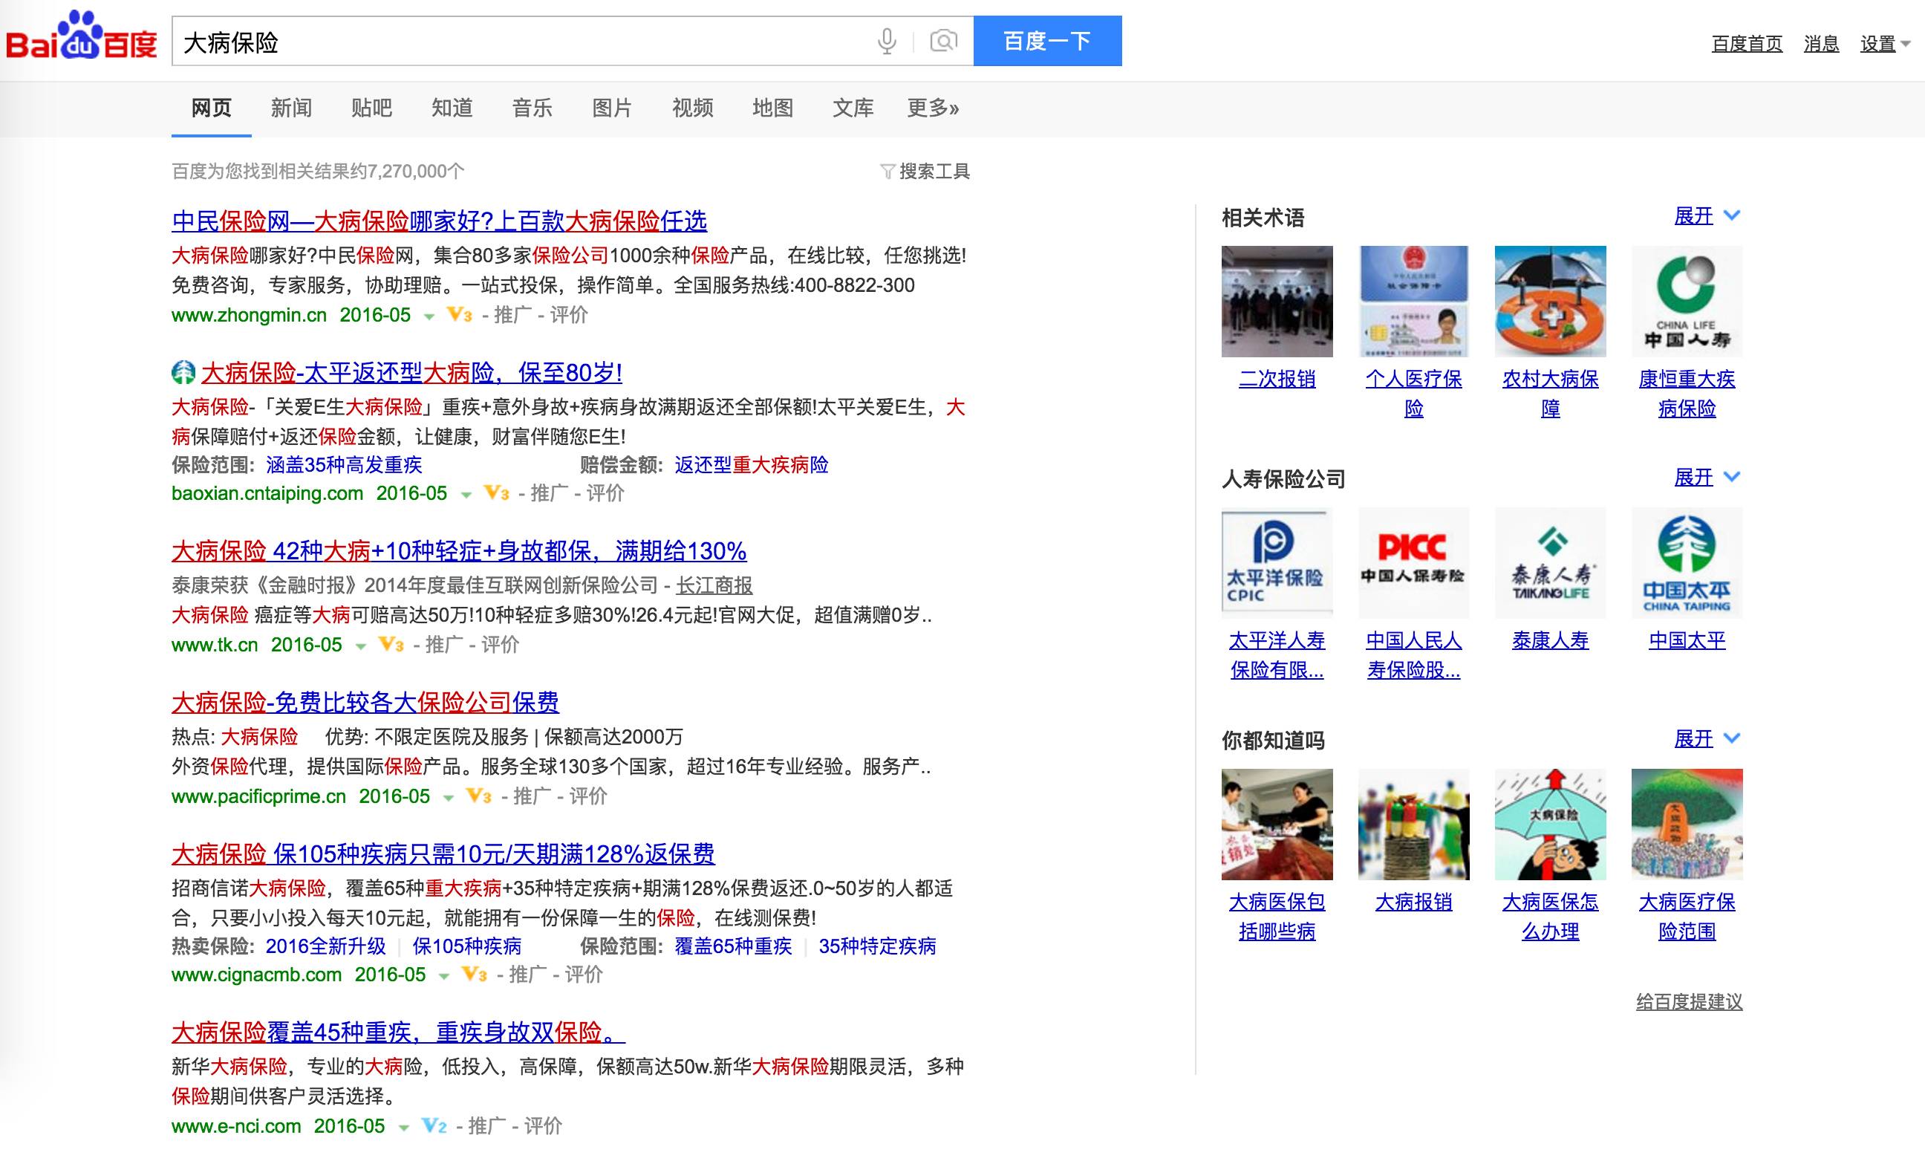The height and width of the screenshot is (1161, 1925).
Task: Expand the 你都知道吗 section with 展开
Action: (x=1707, y=738)
